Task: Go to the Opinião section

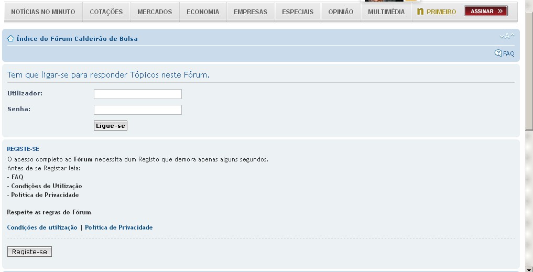Action: 341,12
